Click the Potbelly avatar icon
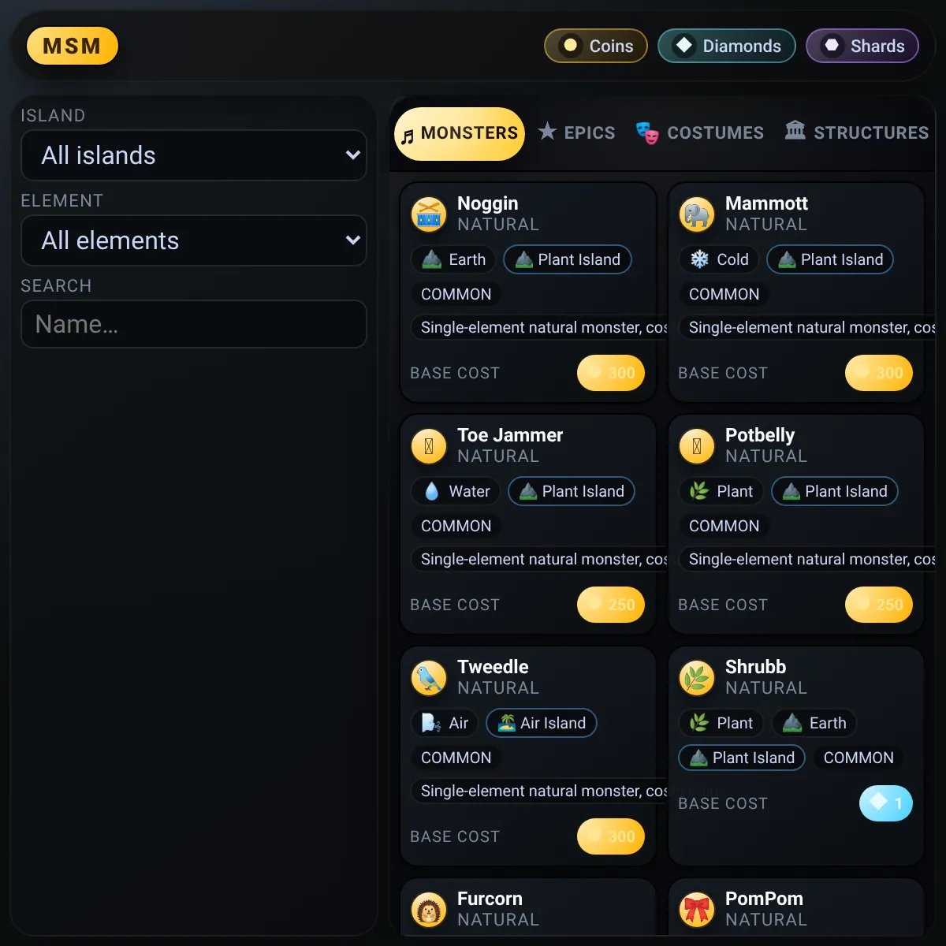 click(697, 446)
